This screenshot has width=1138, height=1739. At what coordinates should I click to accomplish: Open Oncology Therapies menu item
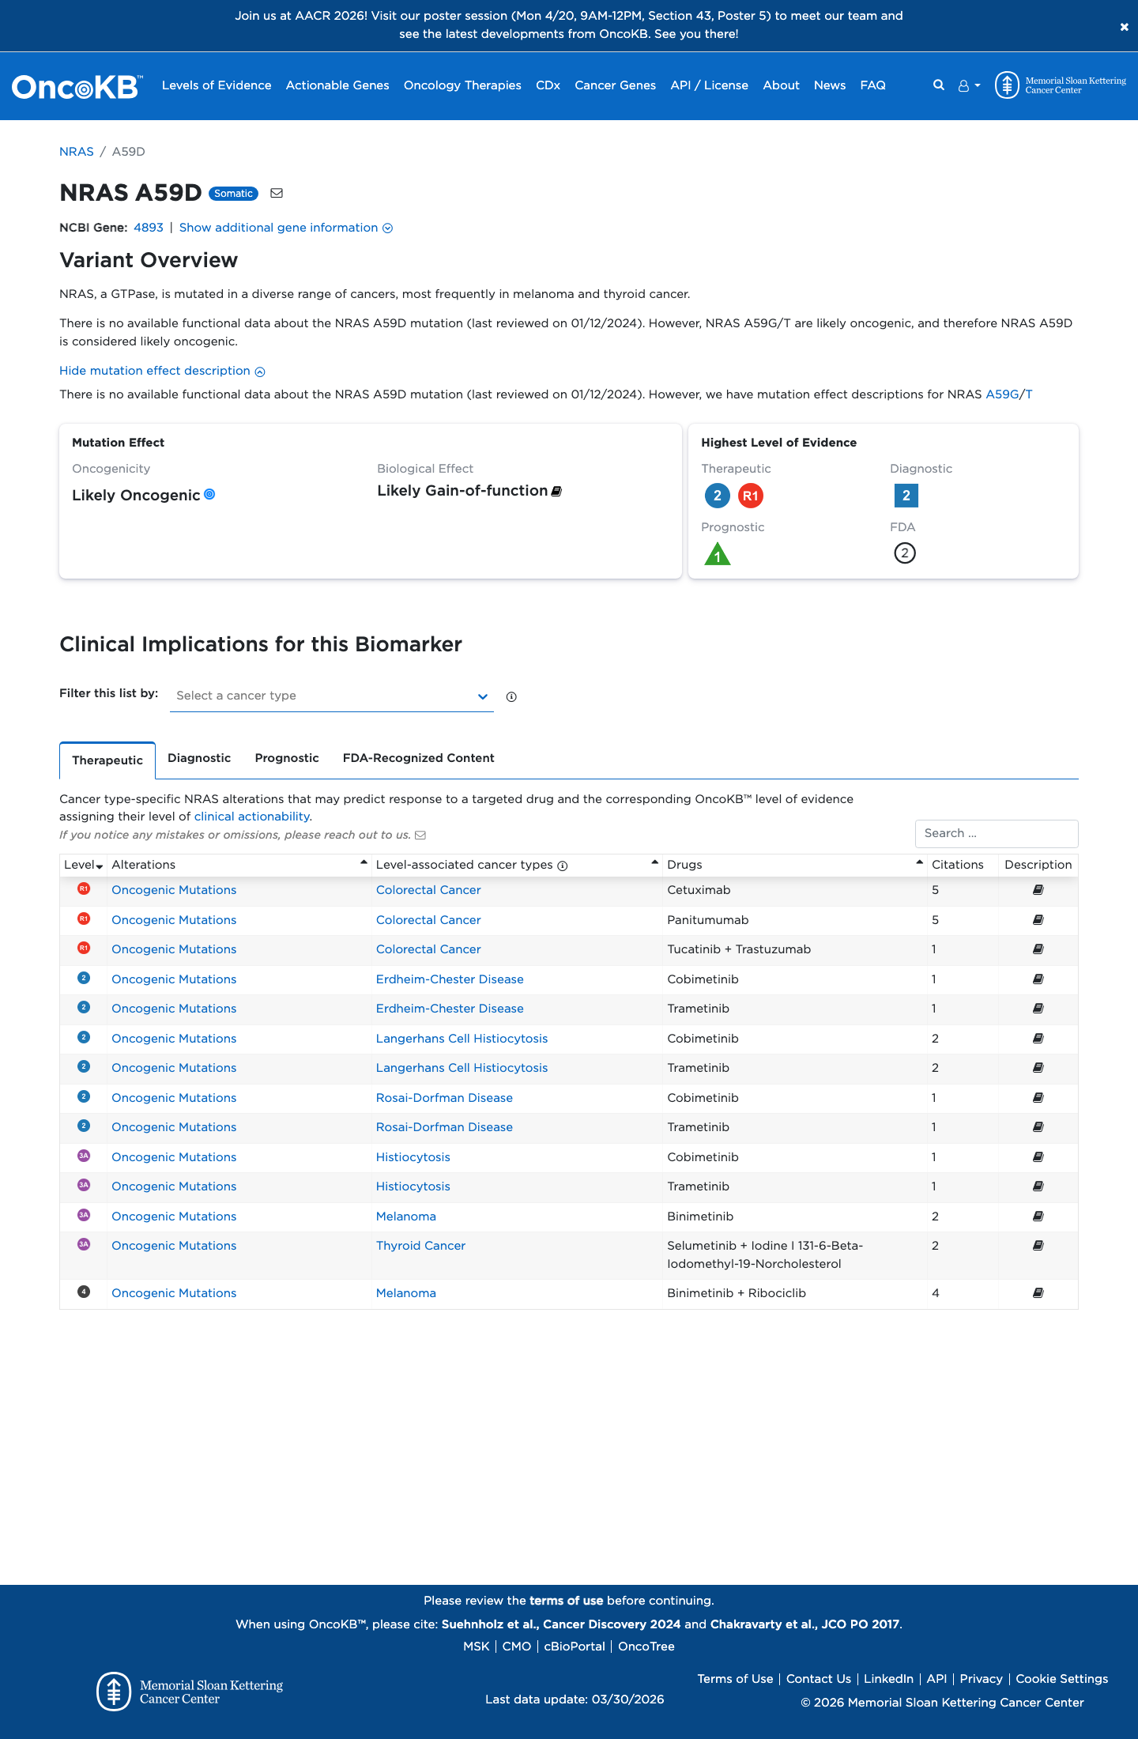pyautogui.click(x=462, y=85)
